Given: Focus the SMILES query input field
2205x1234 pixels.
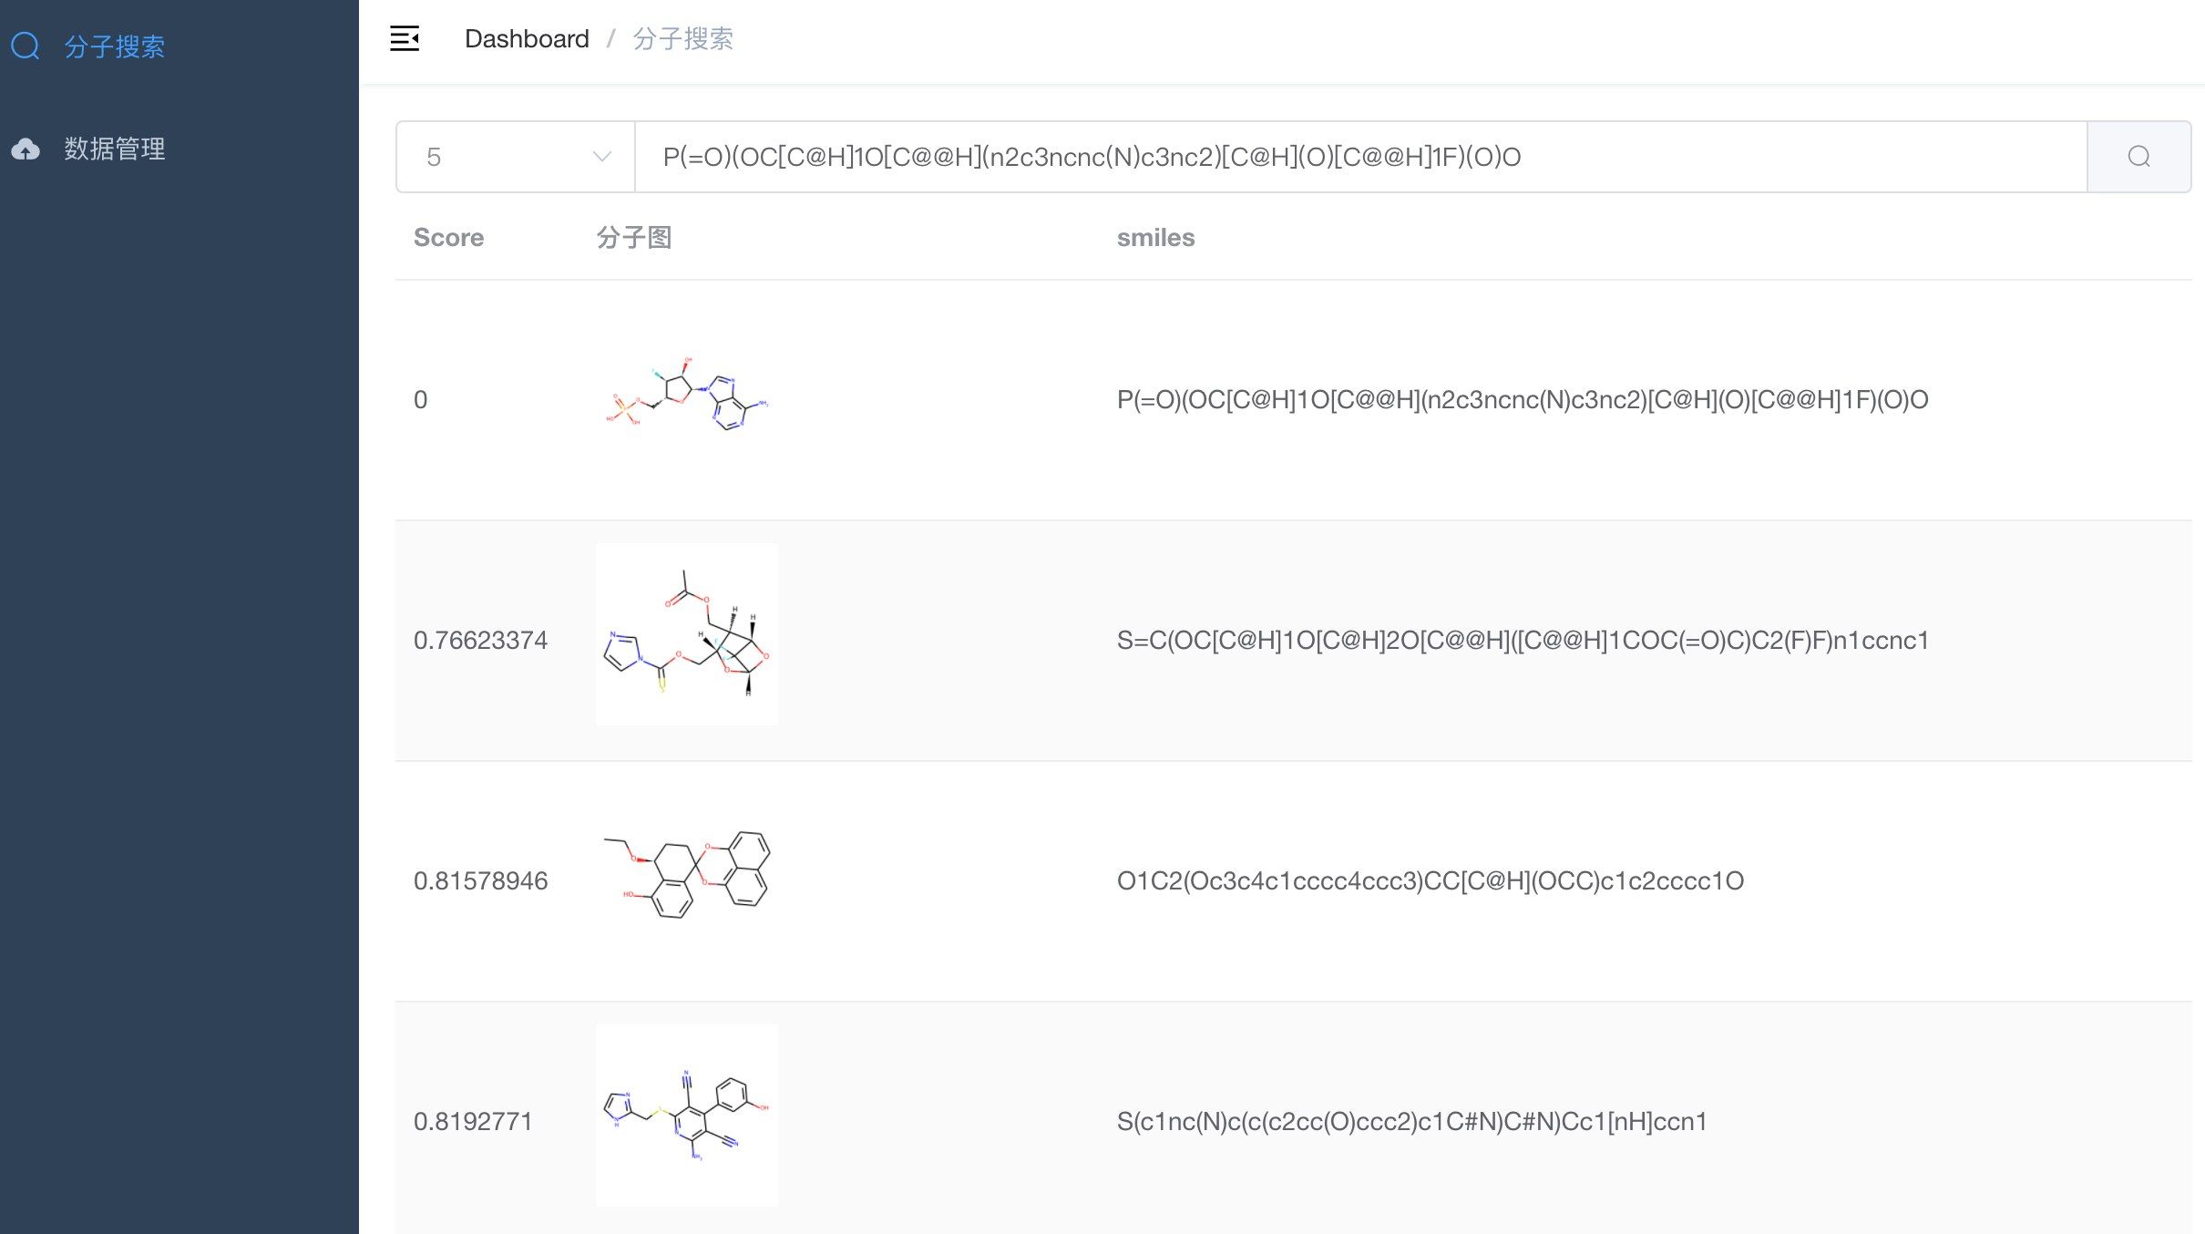Looking at the screenshot, I should click(x=1360, y=157).
